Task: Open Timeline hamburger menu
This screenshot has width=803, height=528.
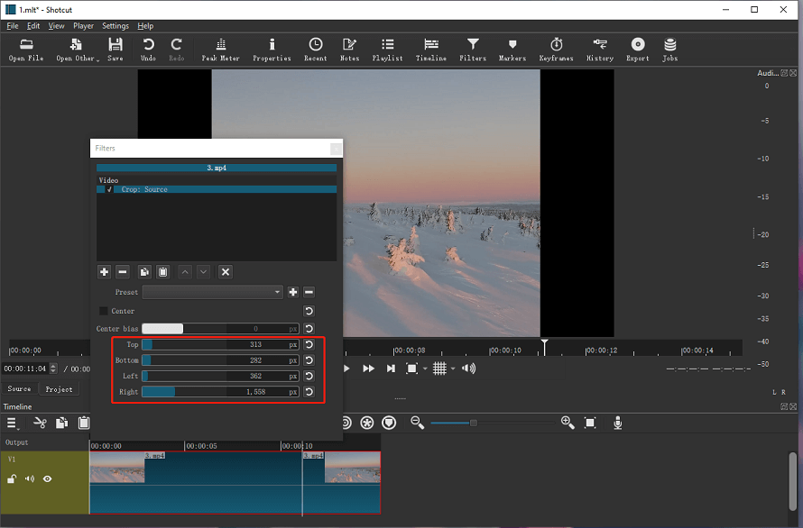Action: click(x=13, y=423)
